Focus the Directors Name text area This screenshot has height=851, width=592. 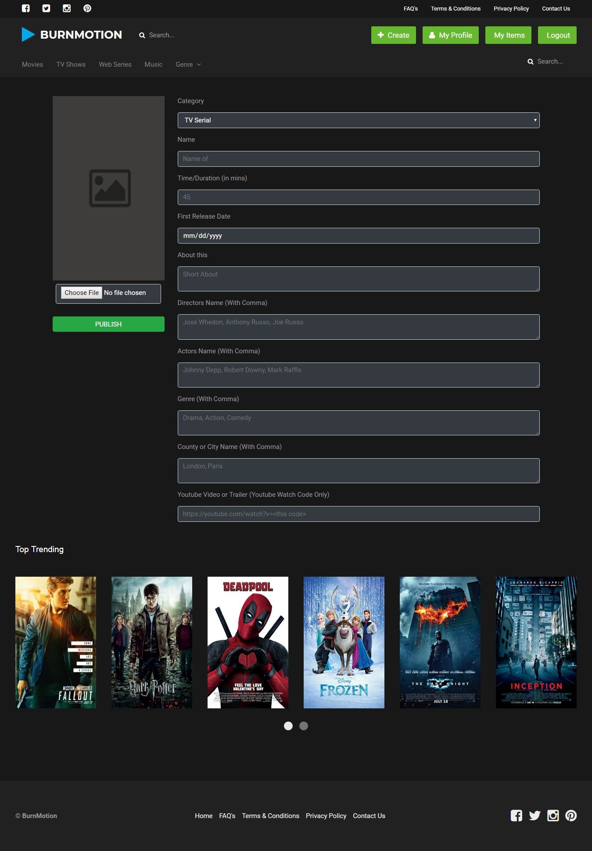coord(359,327)
